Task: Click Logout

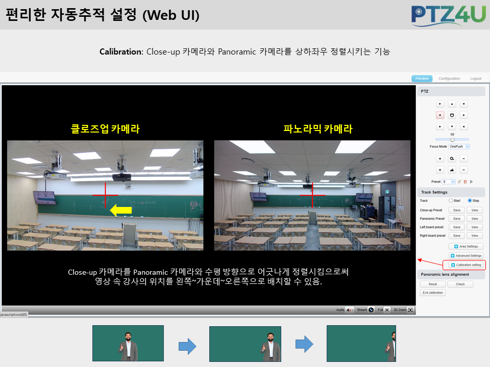Action: coord(476,78)
